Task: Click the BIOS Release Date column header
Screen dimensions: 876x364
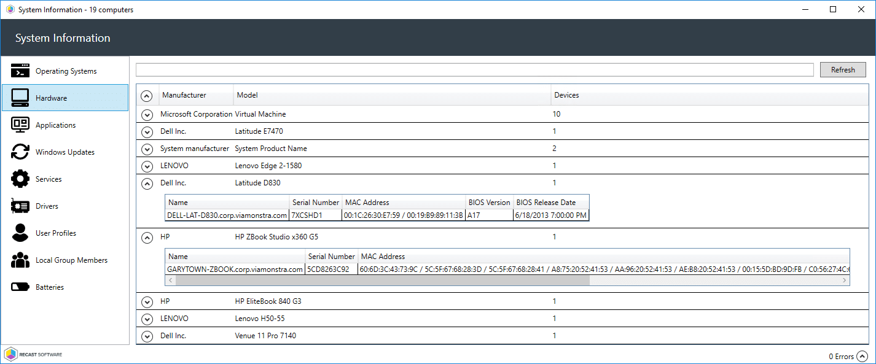Action: pyautogui.click(x=551, y=202)
